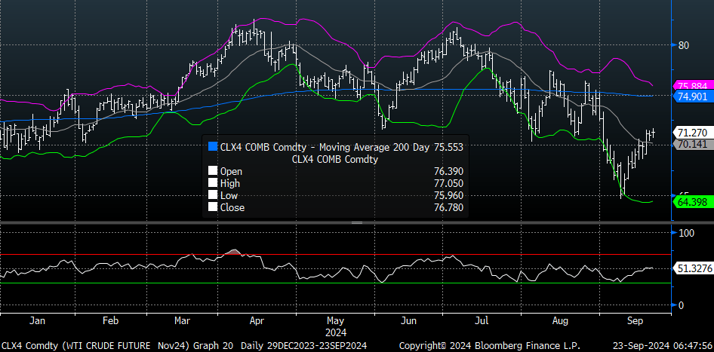Click the 2024 year label
This screenshot has height=352, width=714.
[x=336, y=332]
